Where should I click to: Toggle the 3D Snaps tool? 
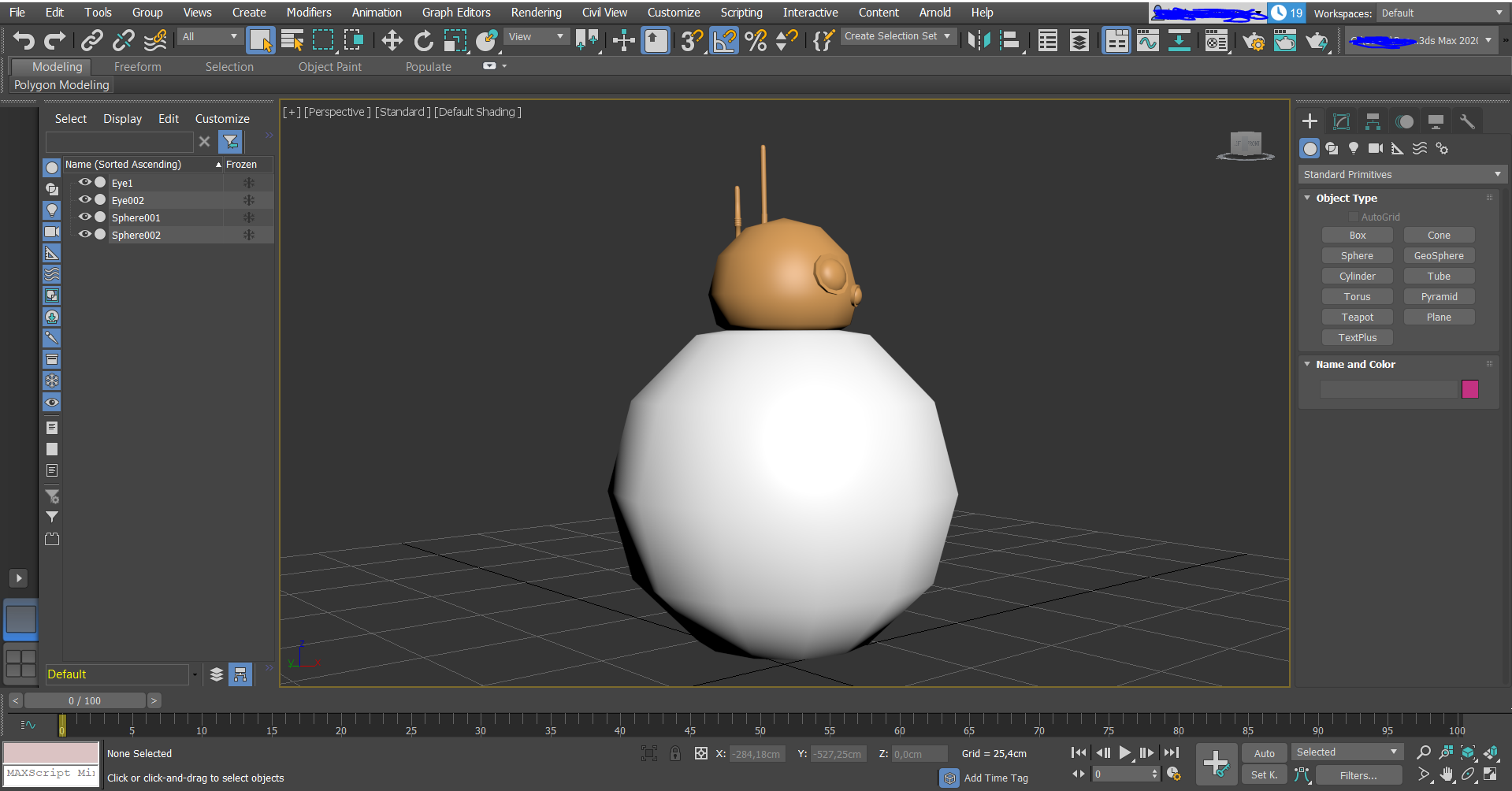tap(692, 40)
